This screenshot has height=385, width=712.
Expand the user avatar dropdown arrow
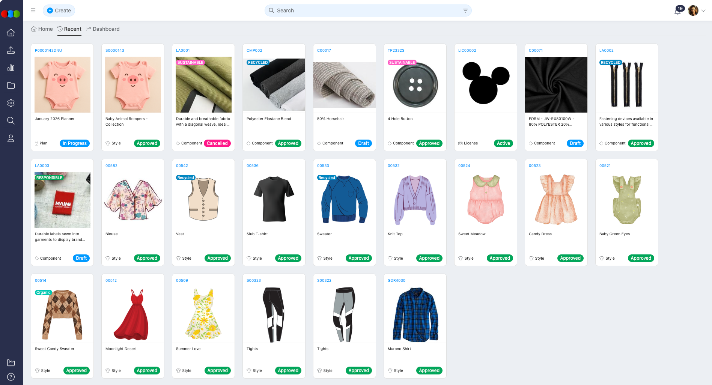703,11
